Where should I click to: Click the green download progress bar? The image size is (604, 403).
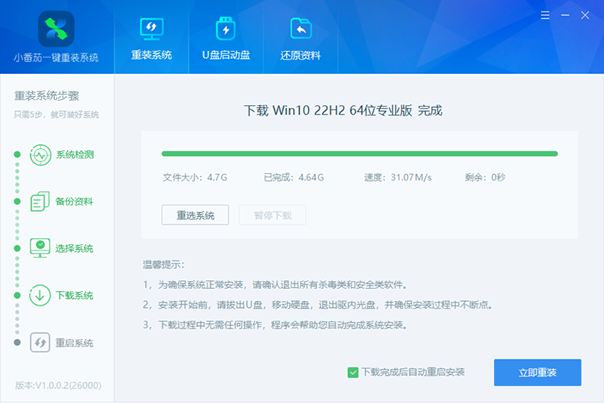pyautogui.click(x=359, y=154)
